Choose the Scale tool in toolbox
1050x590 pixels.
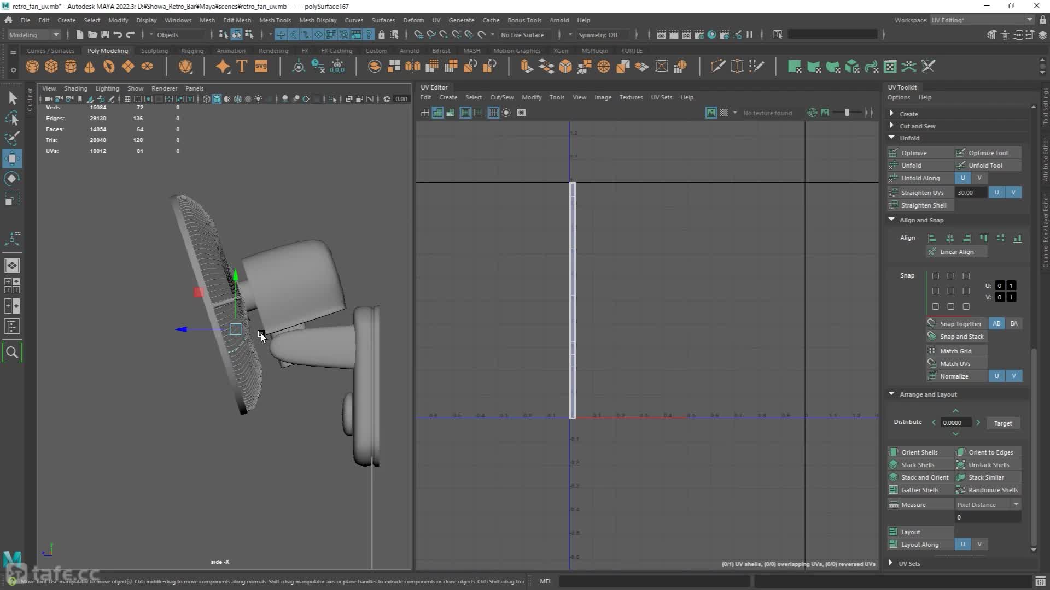pyautogui.click(x=12, y=199)
